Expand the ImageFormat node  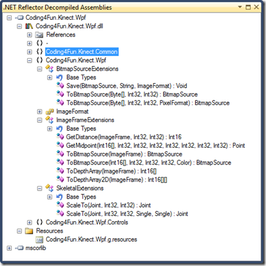tap(40, 112)
